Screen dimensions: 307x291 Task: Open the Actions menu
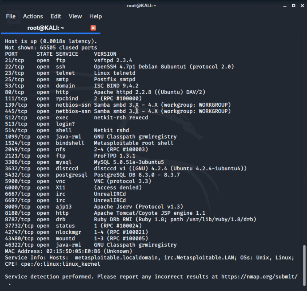click(33, 16)
